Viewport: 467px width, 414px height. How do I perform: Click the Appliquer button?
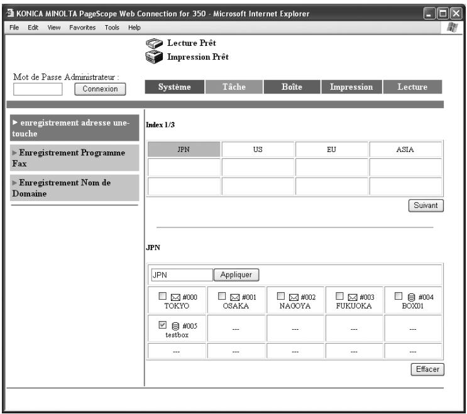click(236, 275)
